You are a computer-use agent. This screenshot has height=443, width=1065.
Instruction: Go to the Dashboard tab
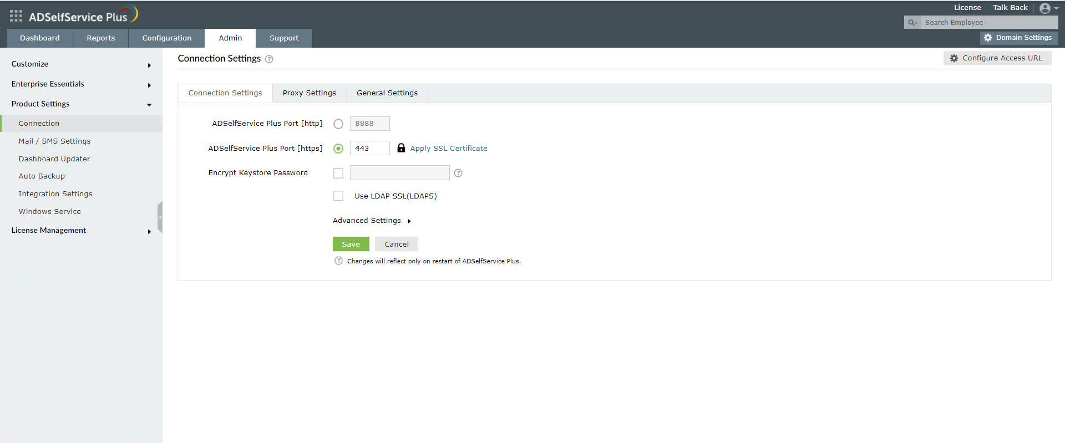point(40,38)
